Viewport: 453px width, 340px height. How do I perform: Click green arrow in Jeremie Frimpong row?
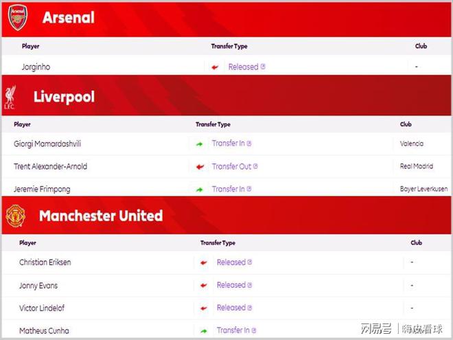click(200, 190)
